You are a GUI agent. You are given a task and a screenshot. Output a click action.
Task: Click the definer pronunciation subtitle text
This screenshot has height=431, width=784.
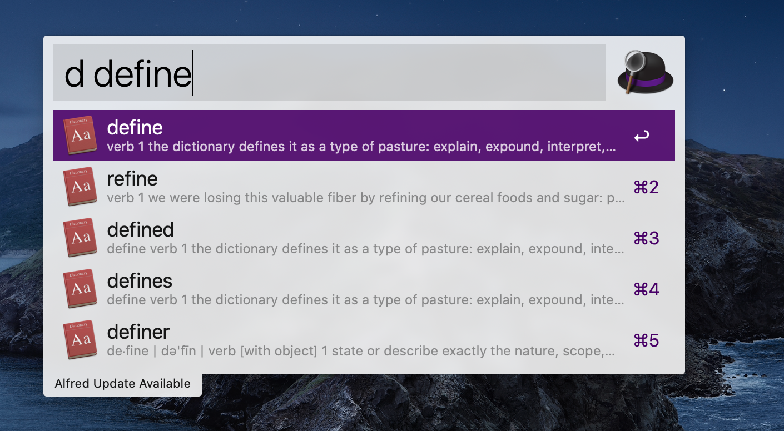click(361, 351)
